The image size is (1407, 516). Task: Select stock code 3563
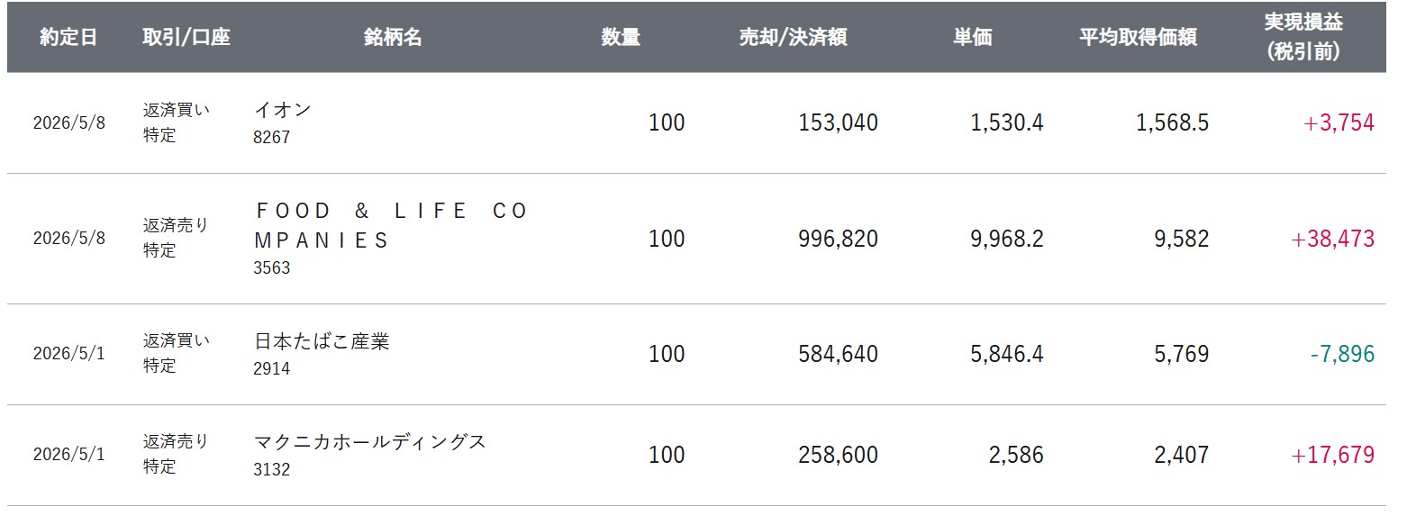(x=272, y=268)
